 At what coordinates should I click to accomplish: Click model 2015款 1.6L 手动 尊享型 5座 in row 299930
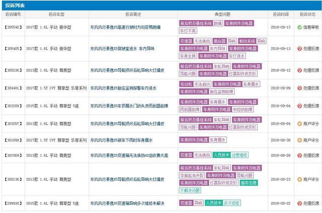(x=52, y=203)
